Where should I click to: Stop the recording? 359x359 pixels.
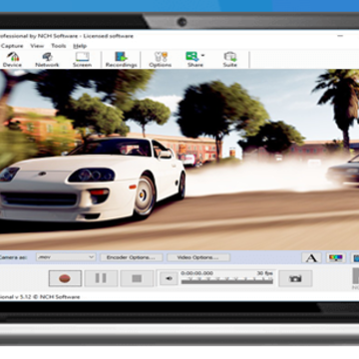(x=137, y=278)
